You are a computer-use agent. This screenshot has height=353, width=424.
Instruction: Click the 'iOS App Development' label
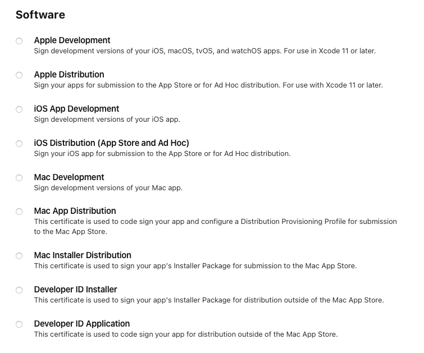click(76, 109)
